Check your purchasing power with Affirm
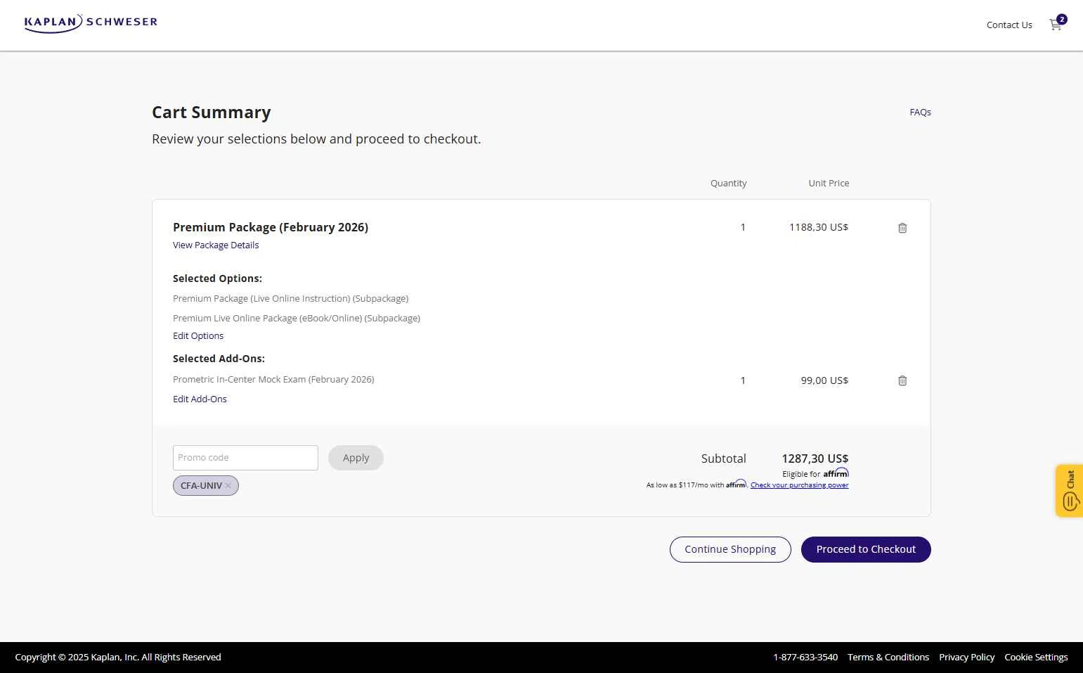The height and width of the screenshot is (673, 1083). (x=799, y=485)
